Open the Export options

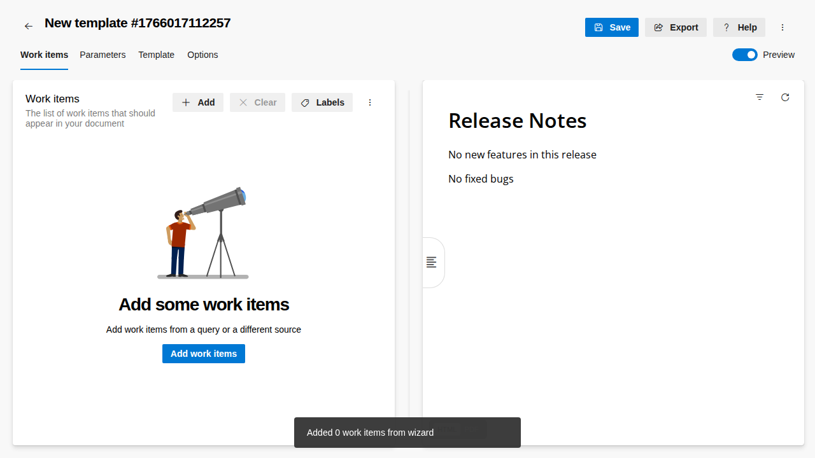[x=676, y=27]
